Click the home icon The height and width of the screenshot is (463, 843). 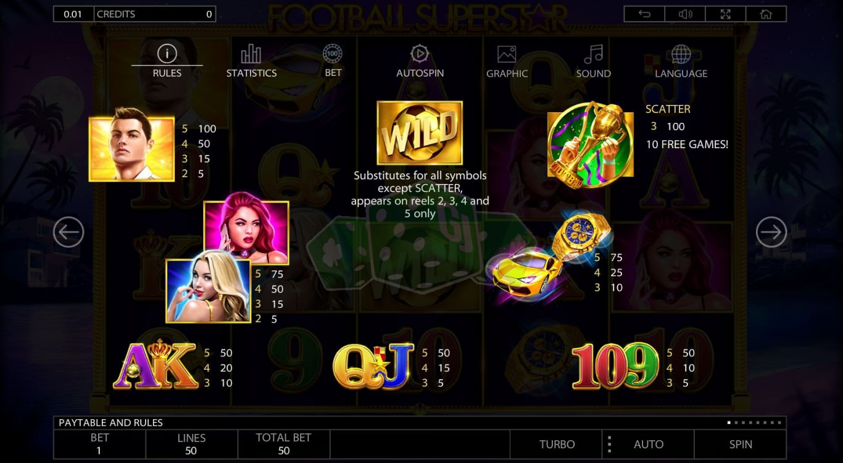pos(766,14)
